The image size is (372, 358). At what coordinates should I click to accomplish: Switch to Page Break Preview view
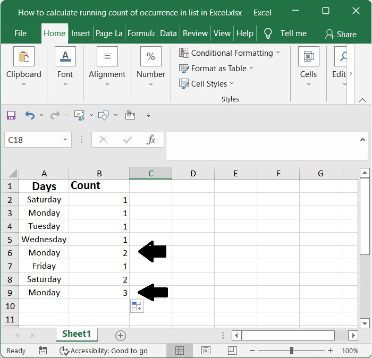[232, 351]
